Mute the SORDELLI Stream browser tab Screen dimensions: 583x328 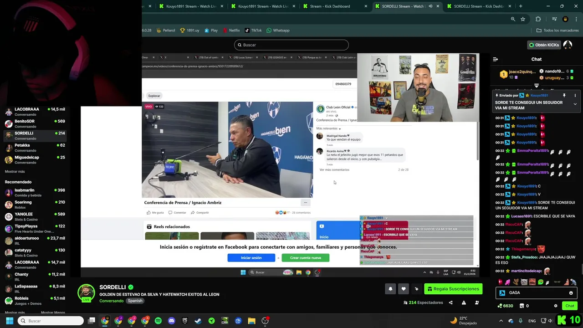(x=430, y=6)
